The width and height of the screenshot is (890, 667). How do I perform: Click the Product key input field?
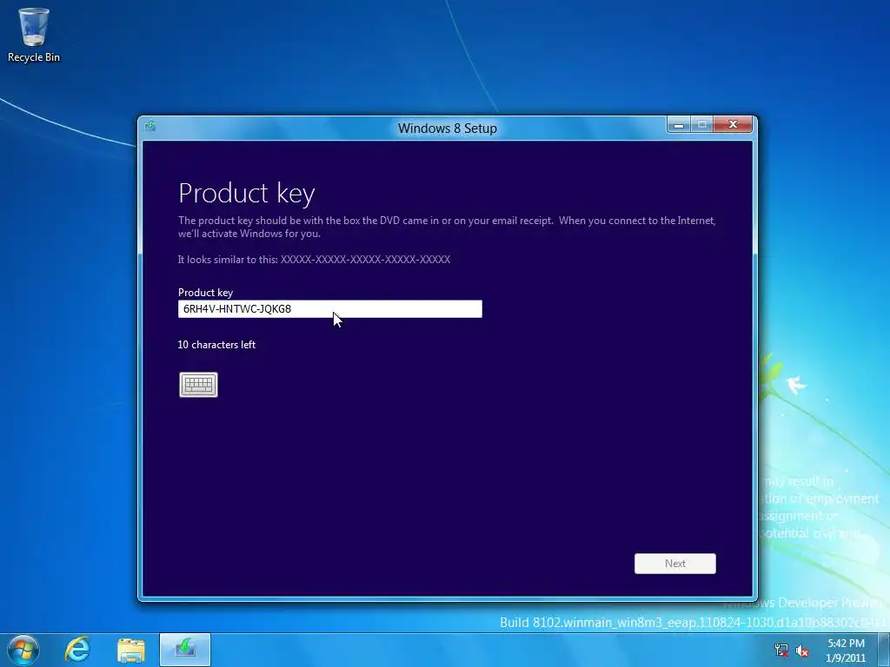[x=329, y=309]
